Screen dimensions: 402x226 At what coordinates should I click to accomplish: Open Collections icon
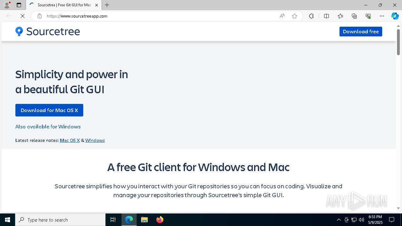pos(354,16)
